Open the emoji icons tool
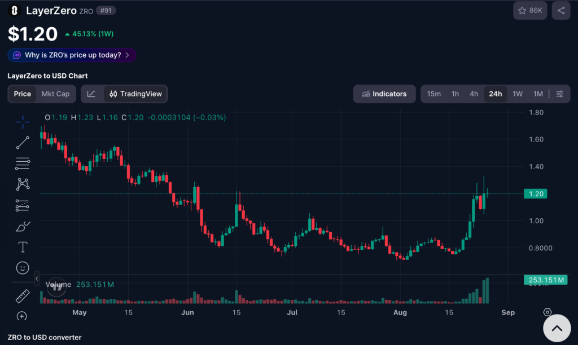 (23, 268)
